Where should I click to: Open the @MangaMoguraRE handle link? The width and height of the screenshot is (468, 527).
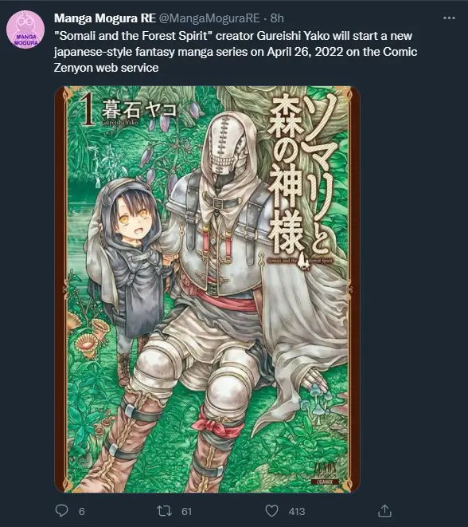click(x=209, y=18)
